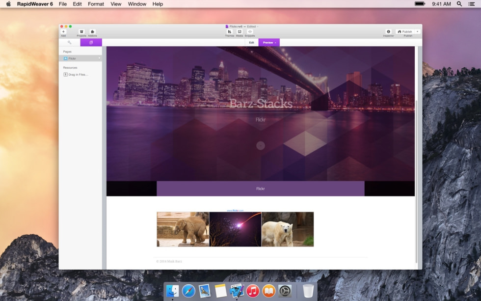Click the preview vertical scrollbar
The width and height of the screenshot is (481, 301).
point(416,181)
